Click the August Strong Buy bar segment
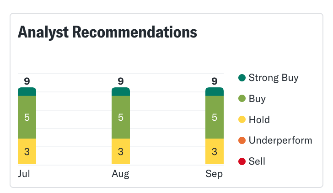This screenshot has width=333, height=193. point(121,92)
